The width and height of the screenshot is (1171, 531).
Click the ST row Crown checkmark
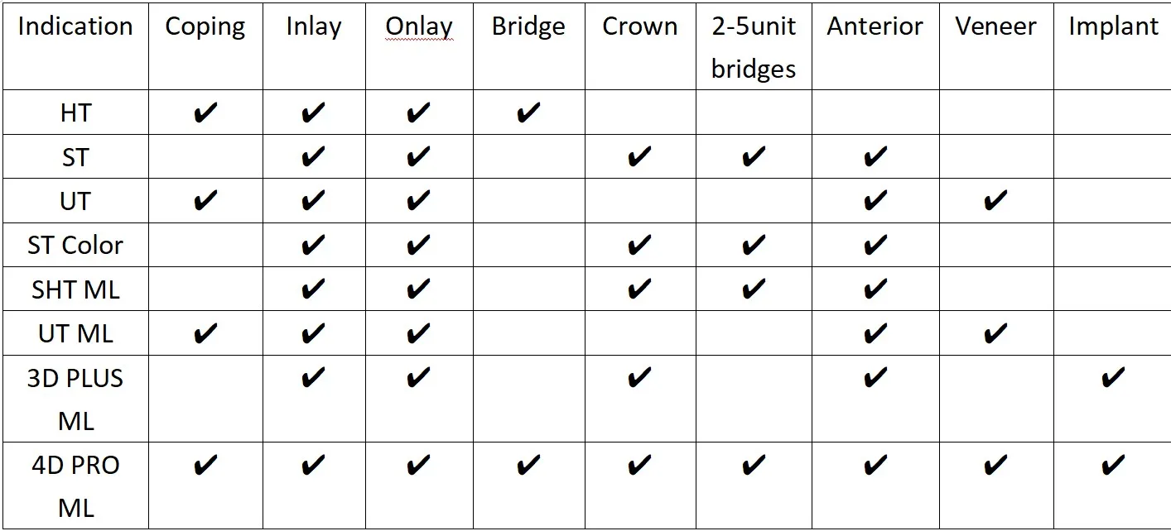coord(639,156)
